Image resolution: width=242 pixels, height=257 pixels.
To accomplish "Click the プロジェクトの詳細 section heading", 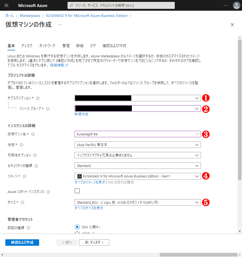I will click(21, 75).
